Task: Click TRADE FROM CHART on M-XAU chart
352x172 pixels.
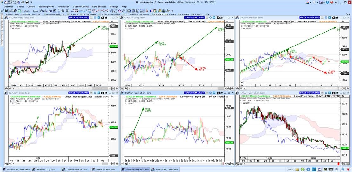Action: tap(79, 18)
